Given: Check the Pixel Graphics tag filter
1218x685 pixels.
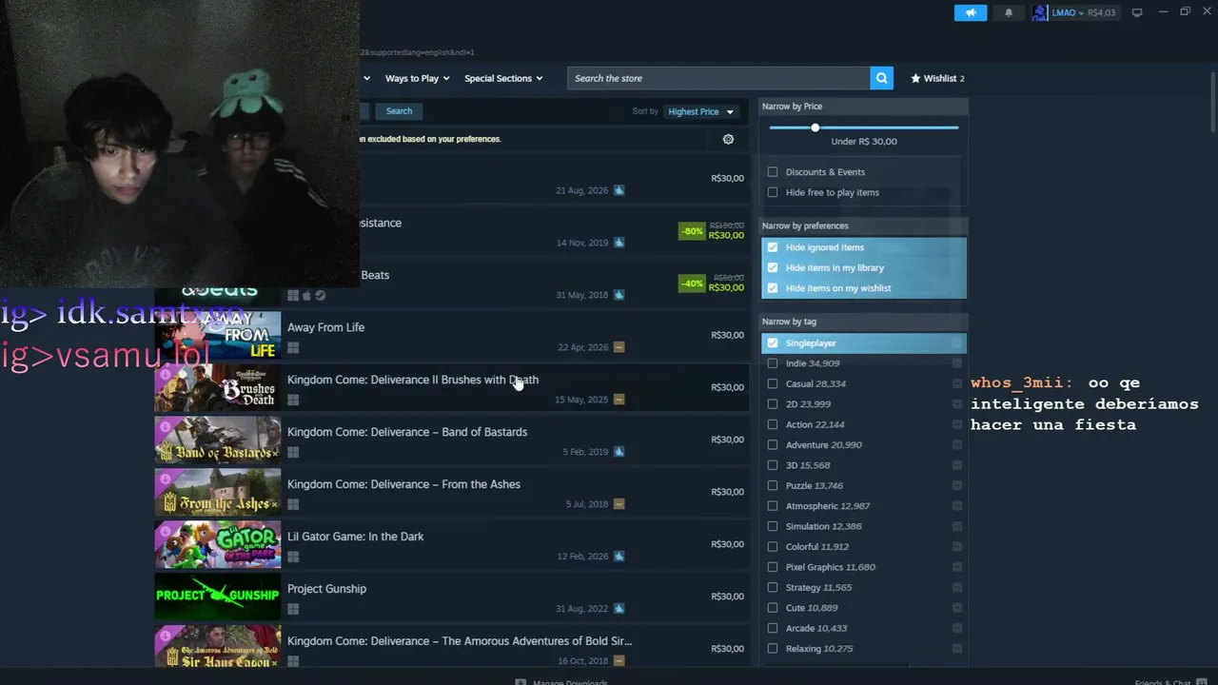Looking at the screenshot, I should tap(773, 567).
